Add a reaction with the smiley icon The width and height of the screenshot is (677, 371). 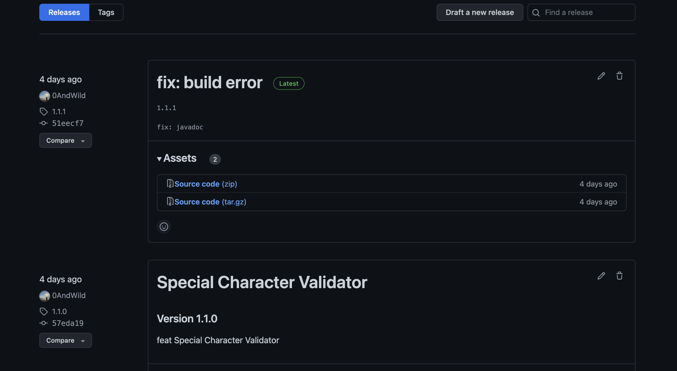(x=164, y=227)
